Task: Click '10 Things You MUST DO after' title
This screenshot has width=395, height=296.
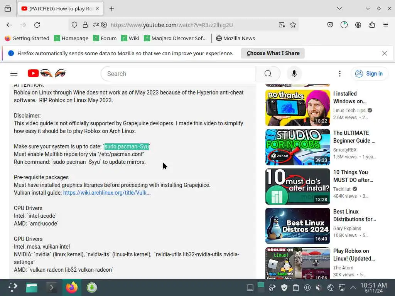Action: (353, 176)
